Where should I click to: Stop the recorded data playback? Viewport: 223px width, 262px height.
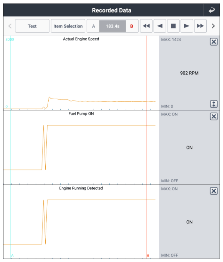tap(173, 26)
